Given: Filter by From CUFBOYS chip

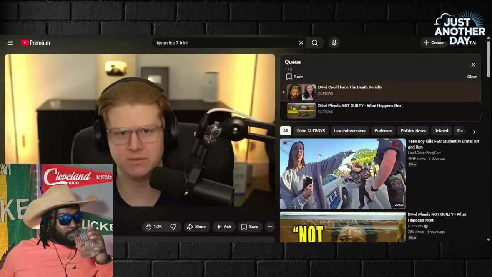Looking at the screenshot, I should tap(311, 131).
